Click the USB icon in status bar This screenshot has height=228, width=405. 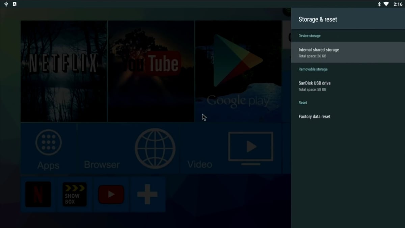point(6,4)
